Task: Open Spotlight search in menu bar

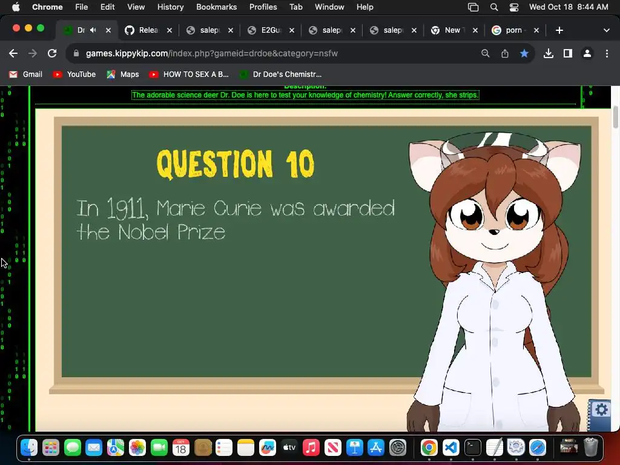Action: (494, 7)
